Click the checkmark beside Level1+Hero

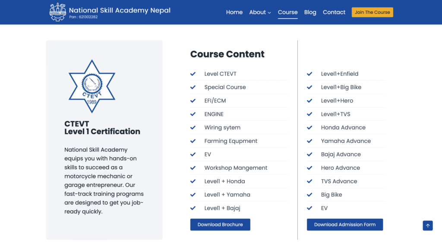click(x=309, y=101)
